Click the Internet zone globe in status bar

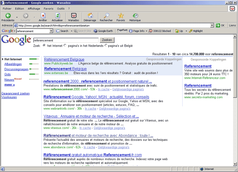pyautogui.click(x=202, y=169)
